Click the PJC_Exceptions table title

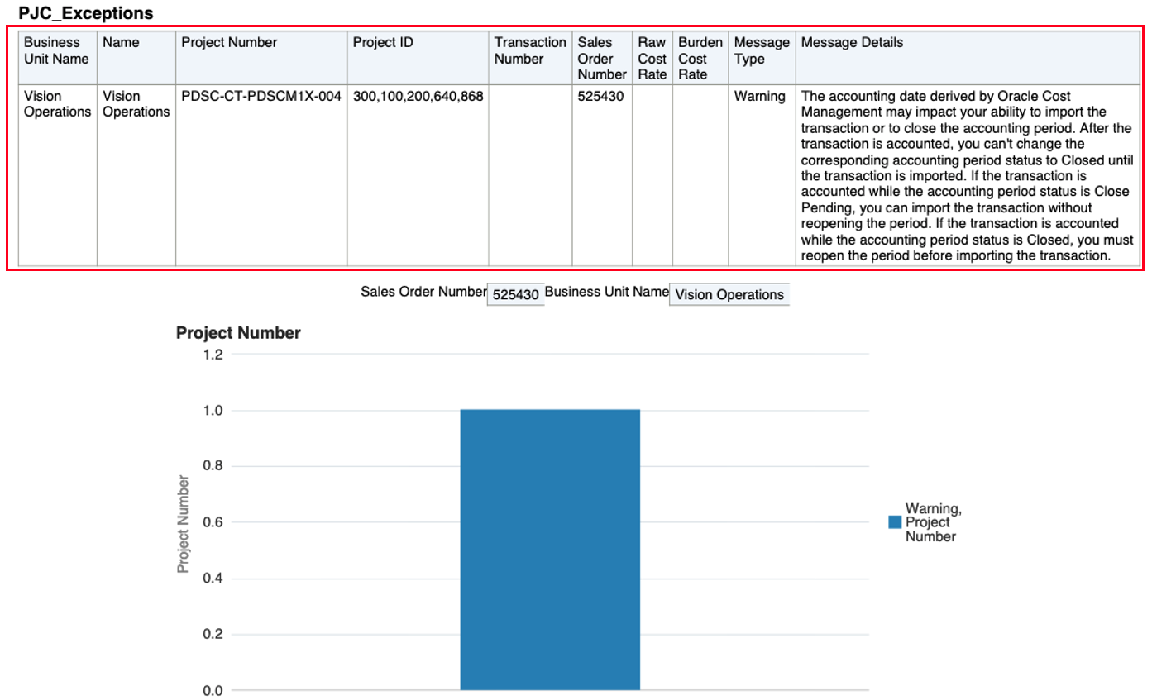[86, 13]
